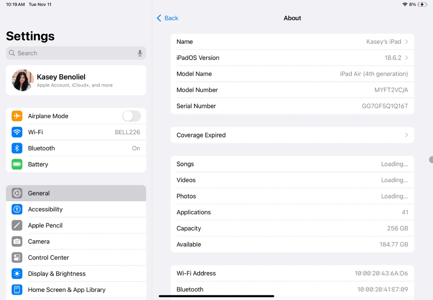Tap the Accessibility icon

coord(17,209)
